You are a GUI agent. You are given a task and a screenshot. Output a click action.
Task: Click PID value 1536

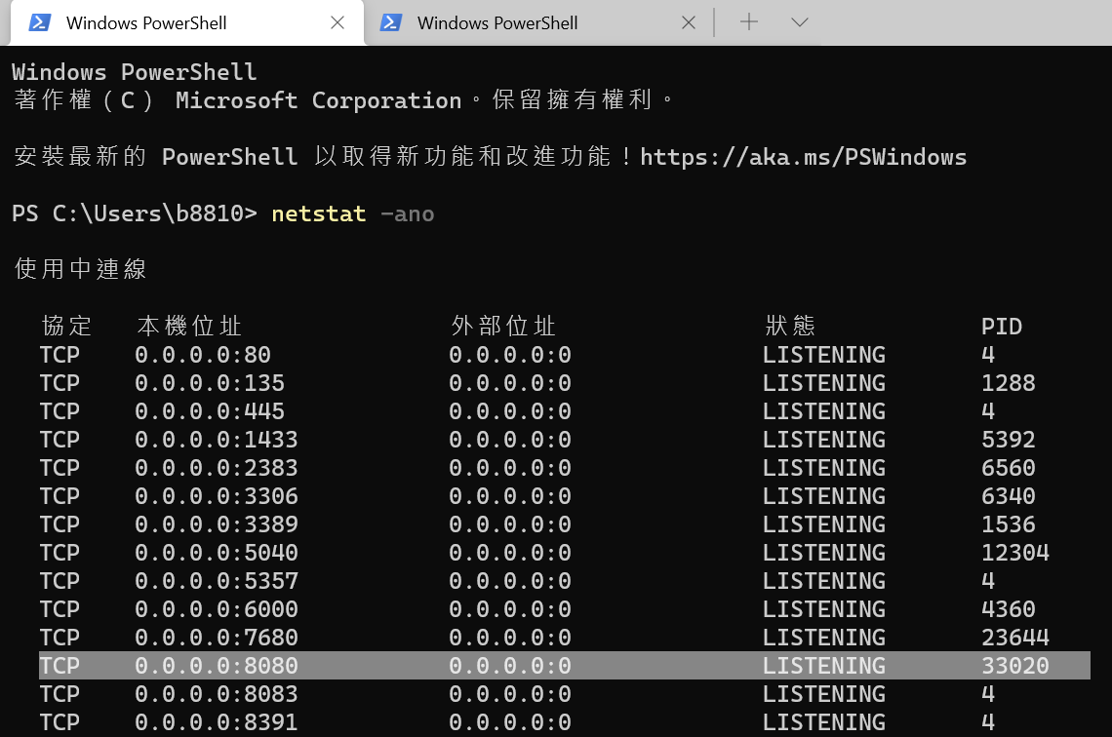pos(1008,524)
